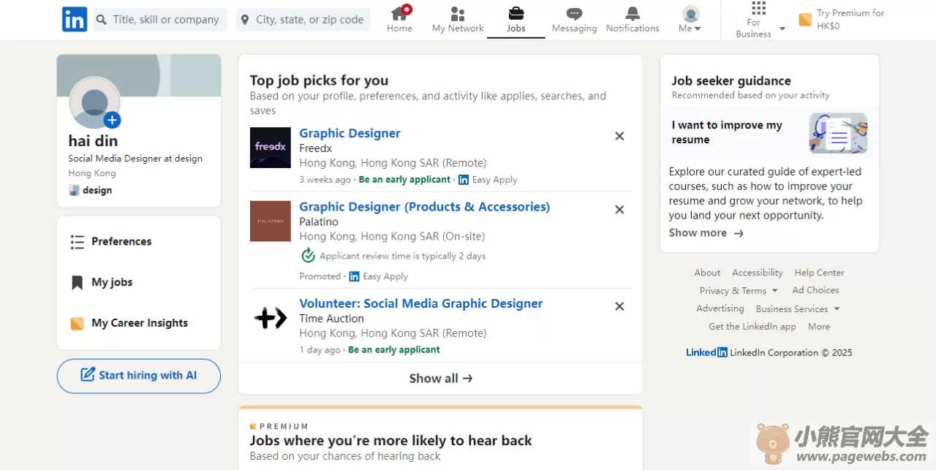This screenshot has width=936, height=470.
Task: Click the More footer link
Action: coord(819,327)
